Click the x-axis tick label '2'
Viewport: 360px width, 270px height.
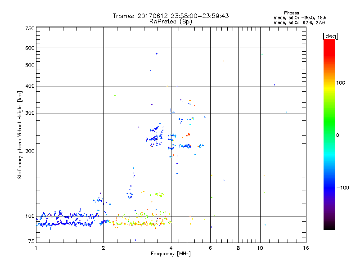click(x=103, y=248)
